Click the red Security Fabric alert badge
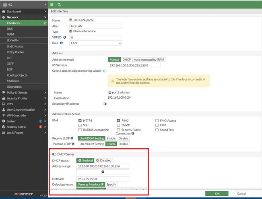 pos(40,127)
